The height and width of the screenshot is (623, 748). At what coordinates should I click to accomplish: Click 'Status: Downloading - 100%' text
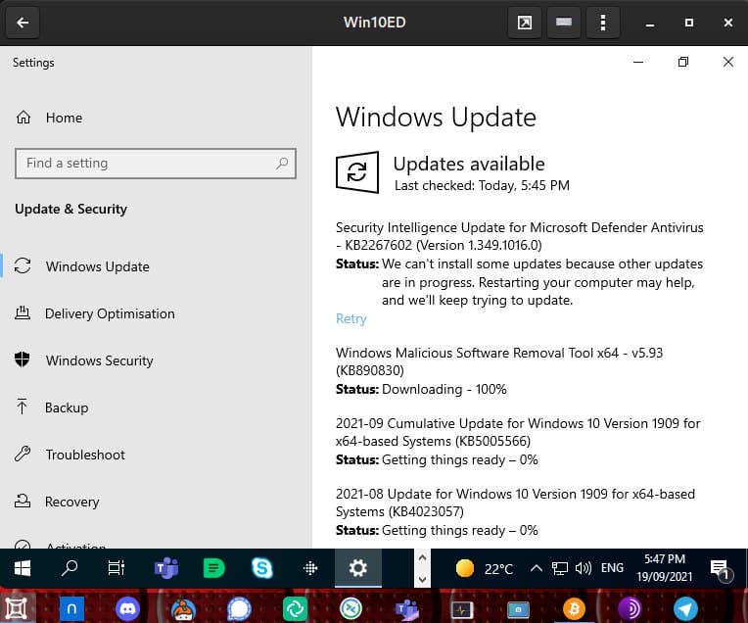click(421, 390)
